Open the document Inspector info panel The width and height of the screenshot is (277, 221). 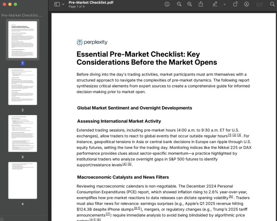coord(167,4)
